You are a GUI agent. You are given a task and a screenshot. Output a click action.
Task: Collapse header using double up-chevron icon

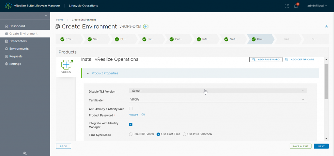[x=326, y=27]
